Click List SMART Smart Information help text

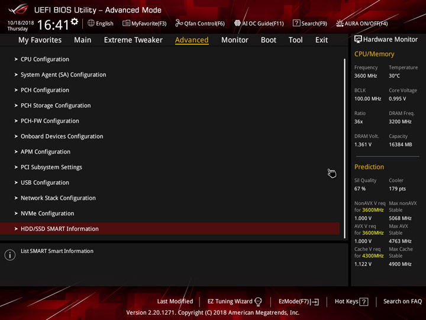(x=57, y=251)
